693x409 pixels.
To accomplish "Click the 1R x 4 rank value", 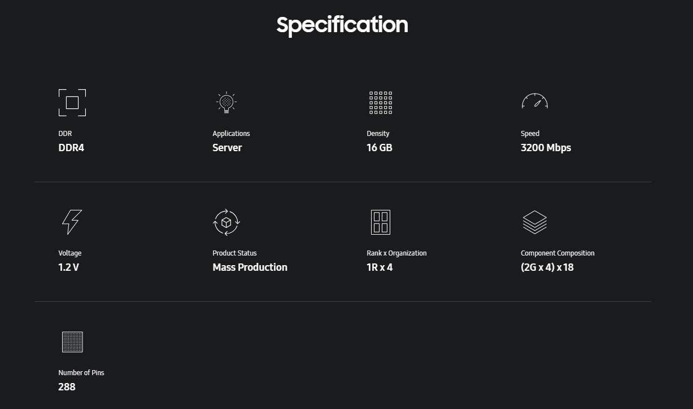I will [380, 267].
